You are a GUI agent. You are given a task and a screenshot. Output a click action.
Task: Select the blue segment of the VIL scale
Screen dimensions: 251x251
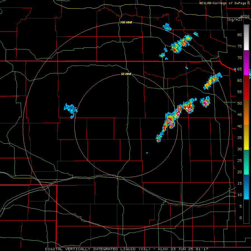coord(246,187)
